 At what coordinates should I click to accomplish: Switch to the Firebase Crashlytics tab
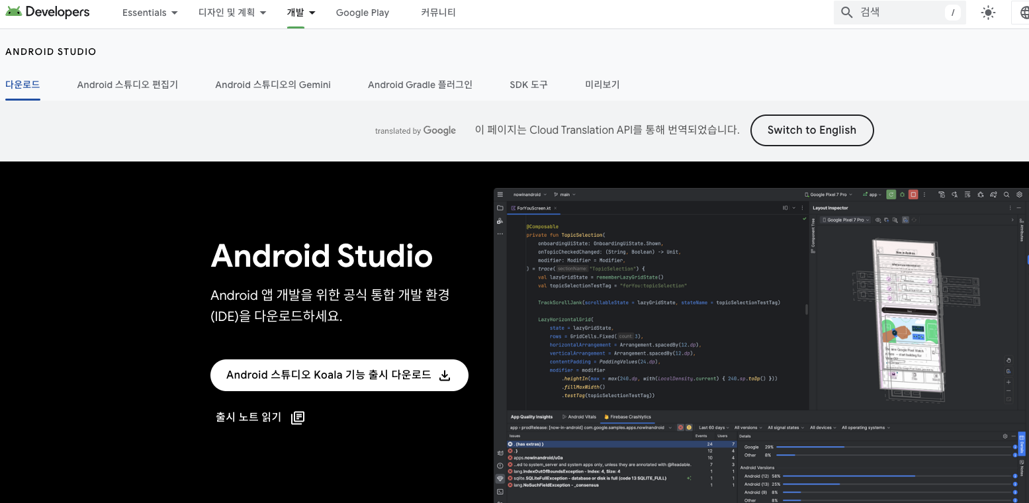(627, 417)
